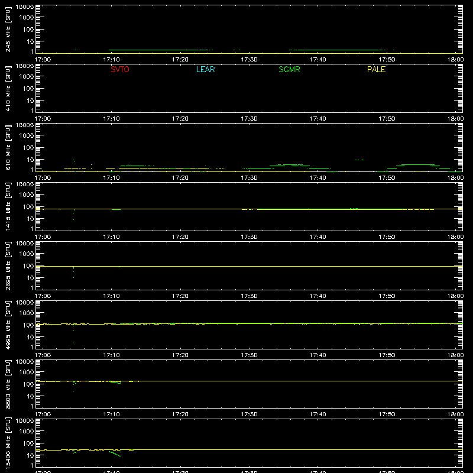Click 17:30 on the 1415 MHz time axis
473x473 pixels.
click(249, 237)
